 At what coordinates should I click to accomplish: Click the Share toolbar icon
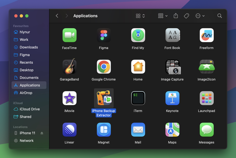176,15
